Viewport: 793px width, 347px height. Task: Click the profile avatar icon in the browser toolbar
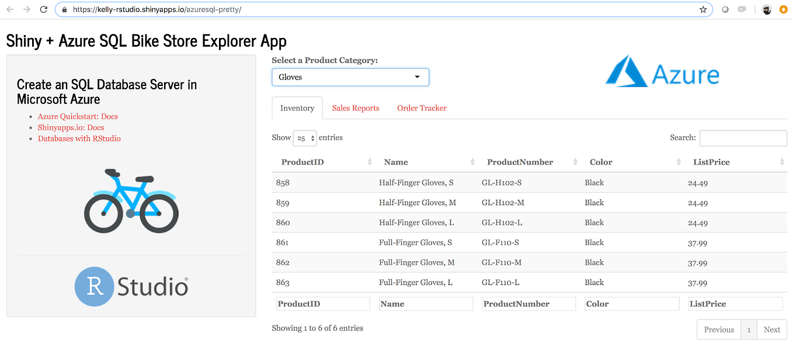pos(766,9)
